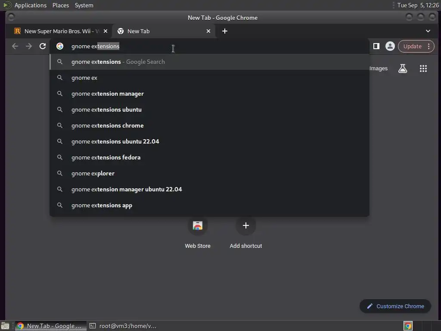Viewport: 441px width, 331px height.
Task: Pick suggestion gnome extensions chrome
Action: click(x=209, y=125)
